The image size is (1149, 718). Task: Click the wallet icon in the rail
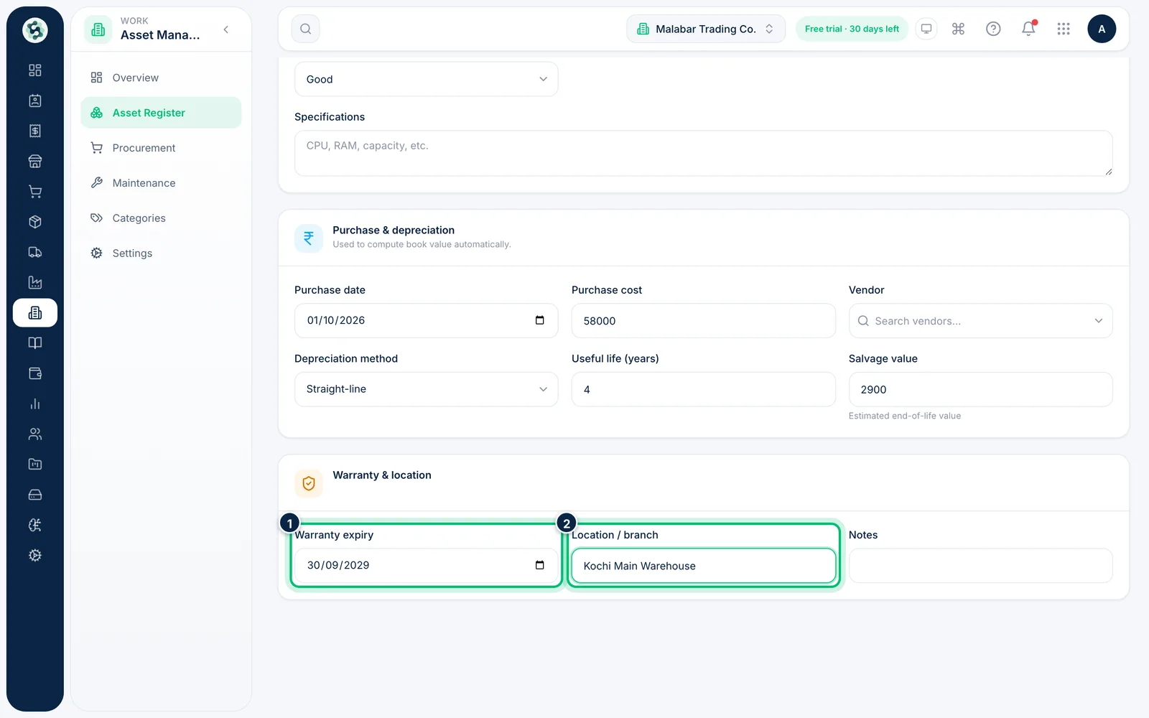(34, 373)
